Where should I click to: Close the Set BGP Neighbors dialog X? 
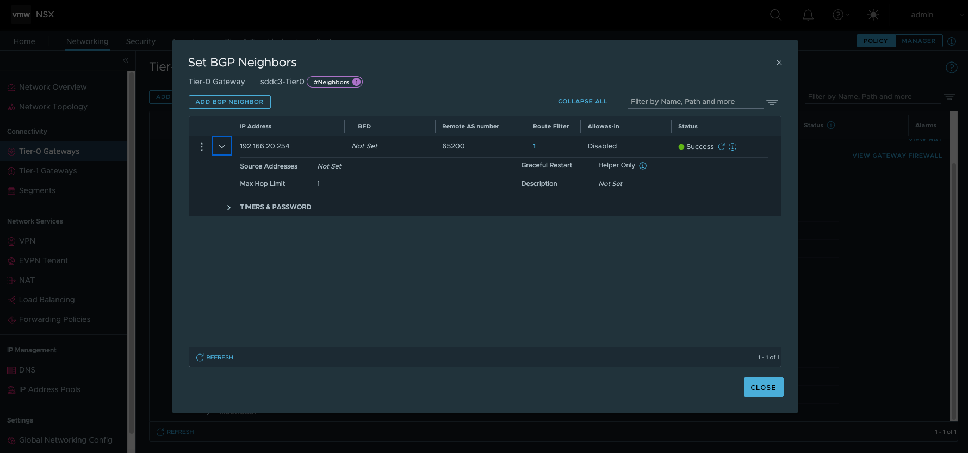779,63
